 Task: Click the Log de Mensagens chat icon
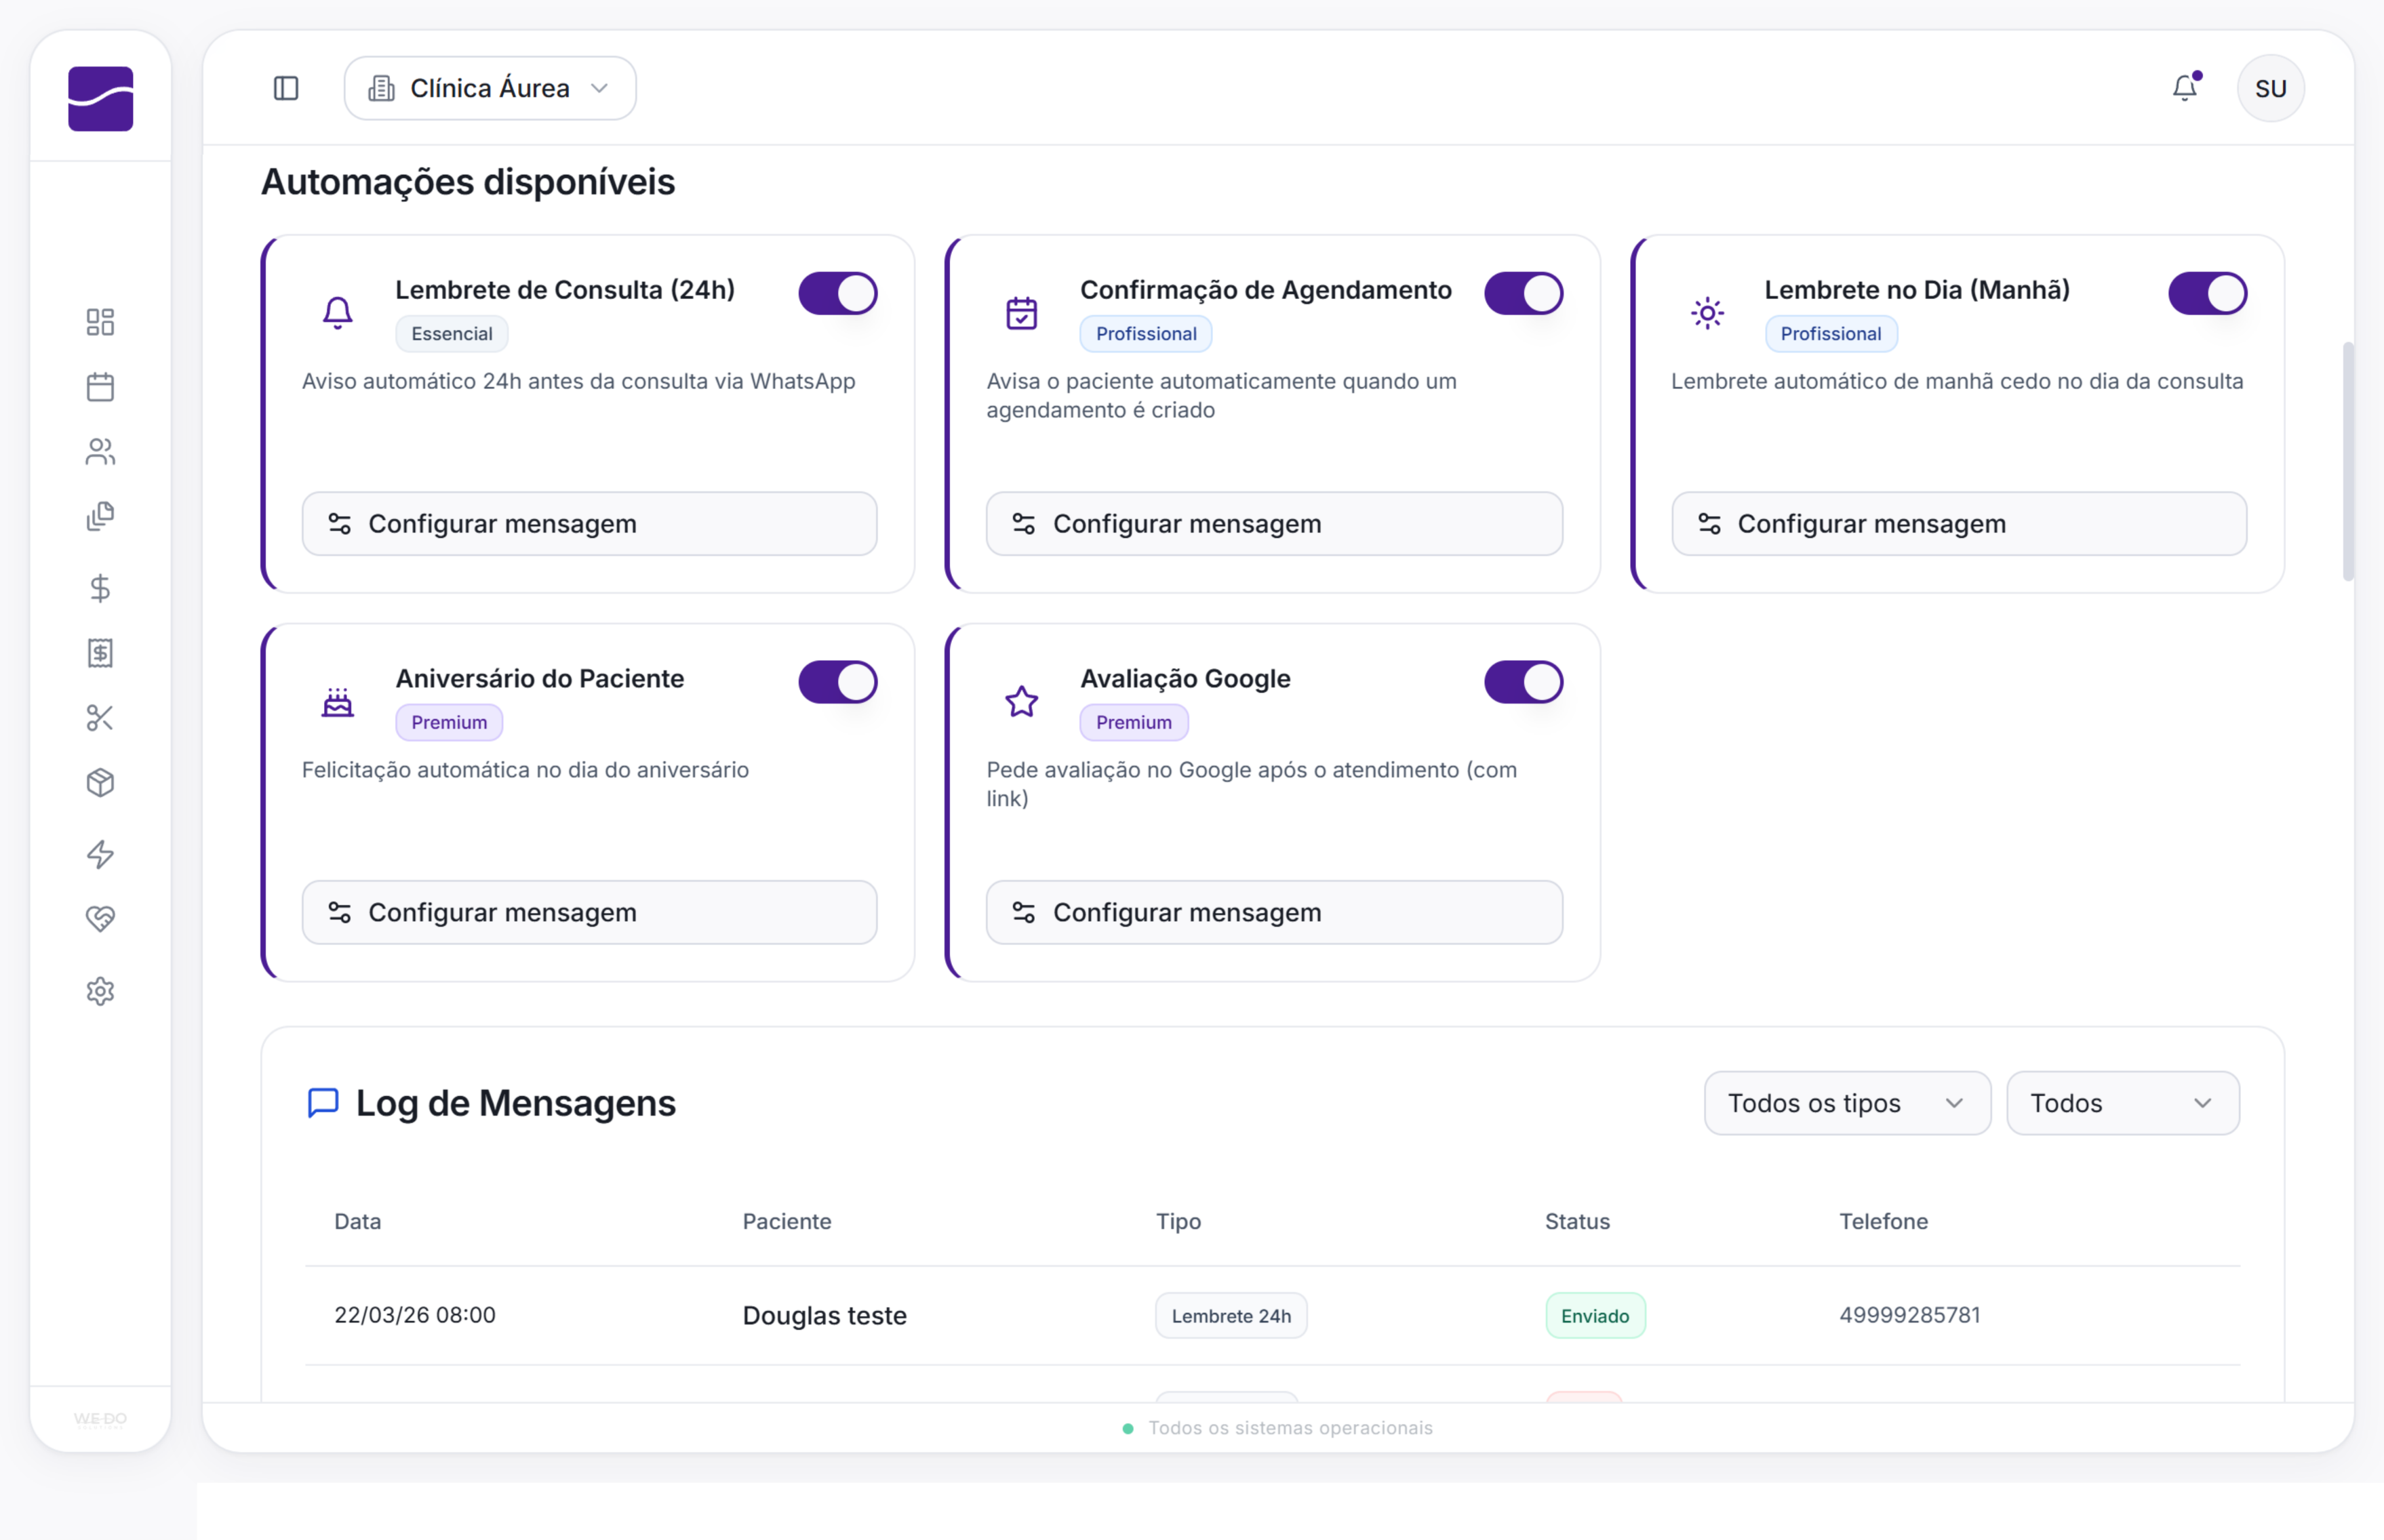pos(322,1103)
